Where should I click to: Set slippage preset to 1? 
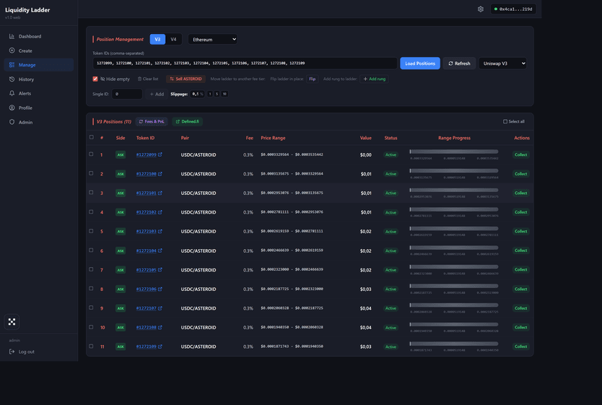[210, 94]
